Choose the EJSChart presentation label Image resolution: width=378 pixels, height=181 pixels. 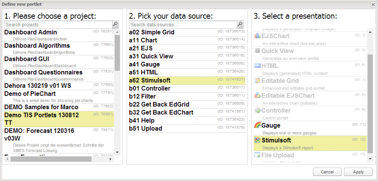pyautogui.click(x=275, y=36)
